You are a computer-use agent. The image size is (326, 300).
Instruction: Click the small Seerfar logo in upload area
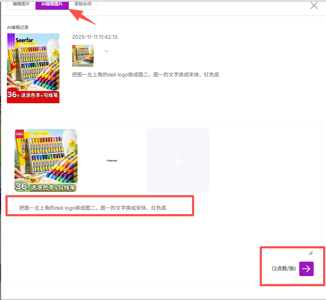(112, 160)
